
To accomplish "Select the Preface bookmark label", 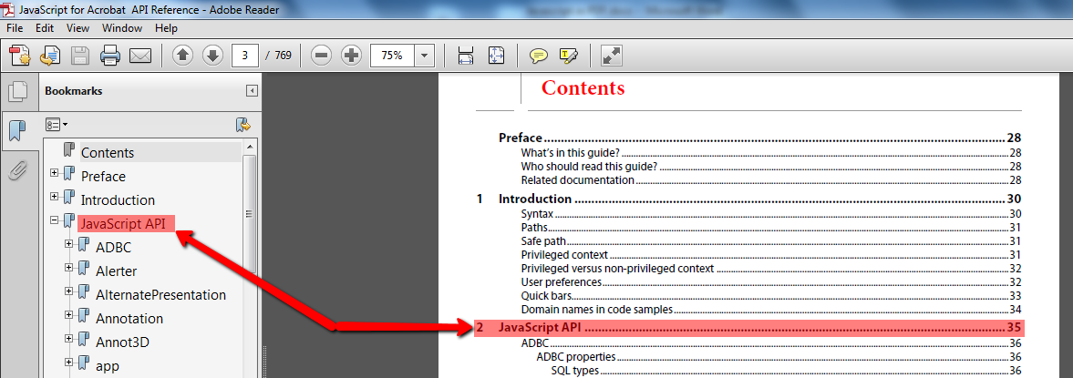I will pyautogui.click(x=103, y=177).
